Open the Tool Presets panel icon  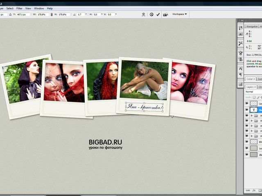click(240, 44)
